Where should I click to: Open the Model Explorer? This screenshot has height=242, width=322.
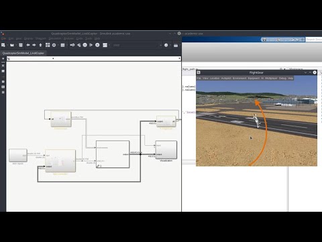click(x=62, y=45)
